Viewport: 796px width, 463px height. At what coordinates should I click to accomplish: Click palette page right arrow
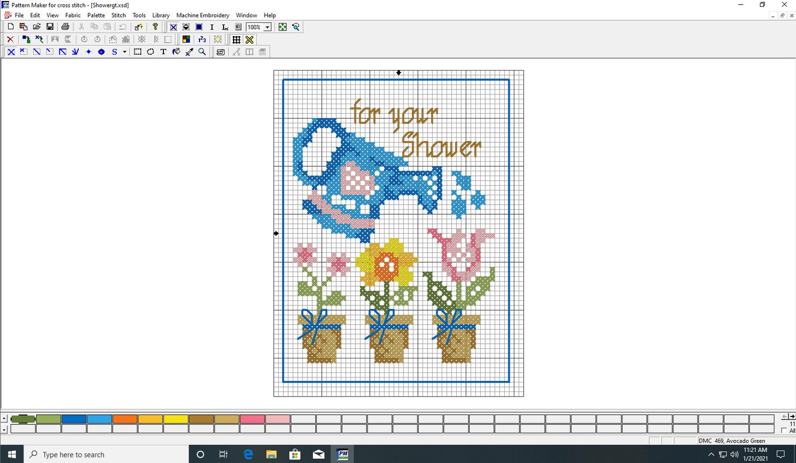[792, 416]
